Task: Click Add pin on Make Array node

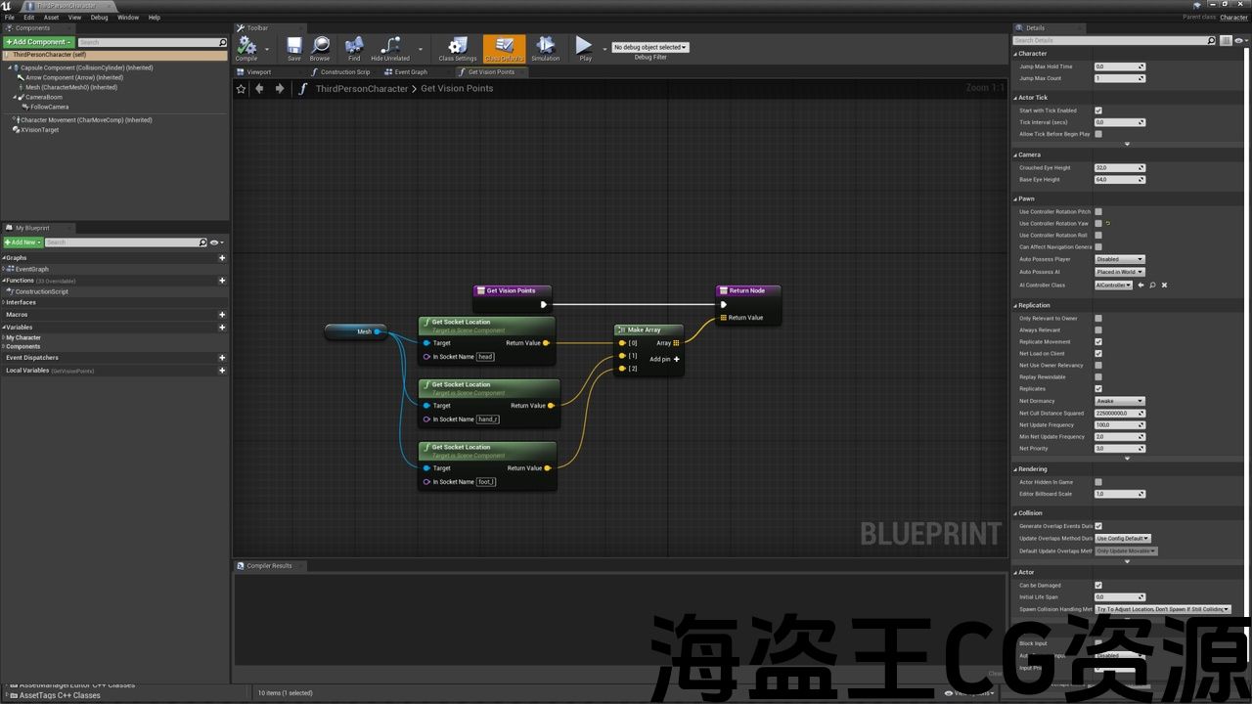Action: pyautogui.click(x=665, y=359)
